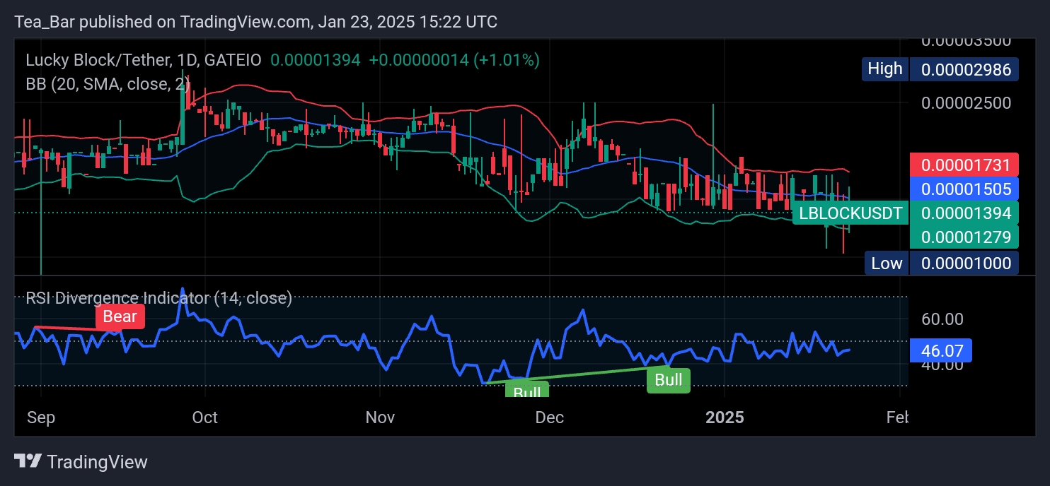The height and width of the screenshot is (486, 1050).
Task: Click the 46.07 RSI value tag
Action: pyautogui.click(x=940, y=350)
